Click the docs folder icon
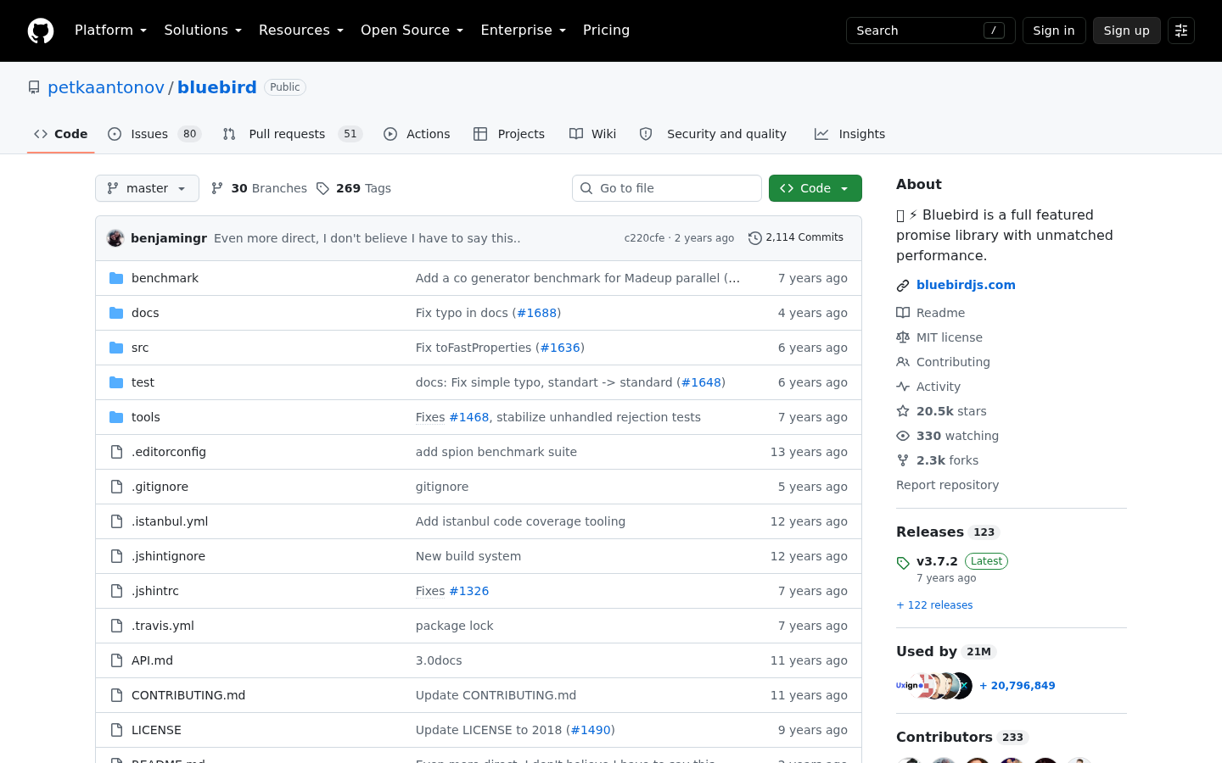This screenshot has width=1222, height=763. 116,313
